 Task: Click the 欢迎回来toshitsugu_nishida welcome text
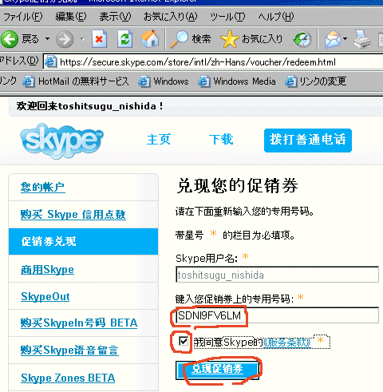(x=90, y=106)
